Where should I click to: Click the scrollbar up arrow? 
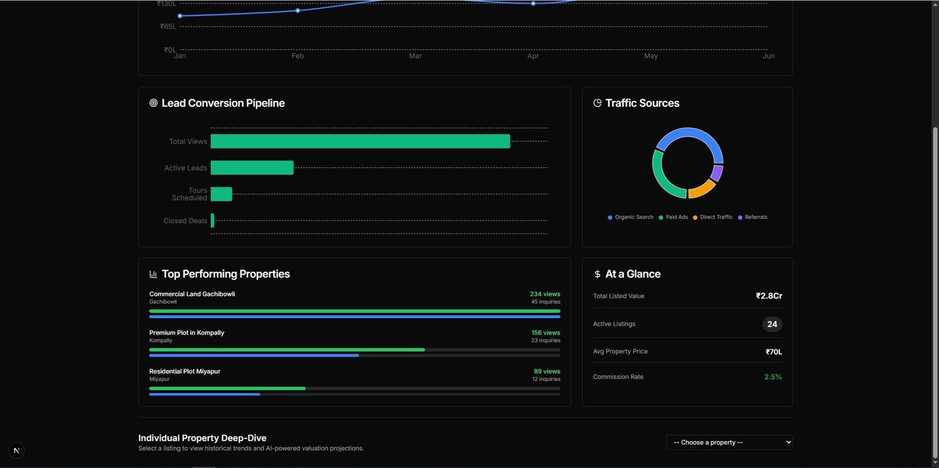pyautogui.click(x=935, y=4)
